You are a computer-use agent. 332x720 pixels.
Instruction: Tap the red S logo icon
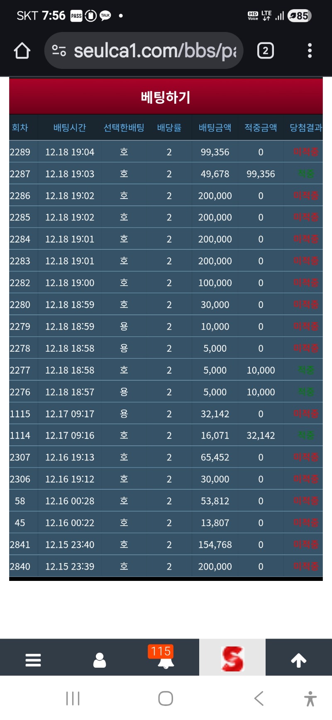232,659
